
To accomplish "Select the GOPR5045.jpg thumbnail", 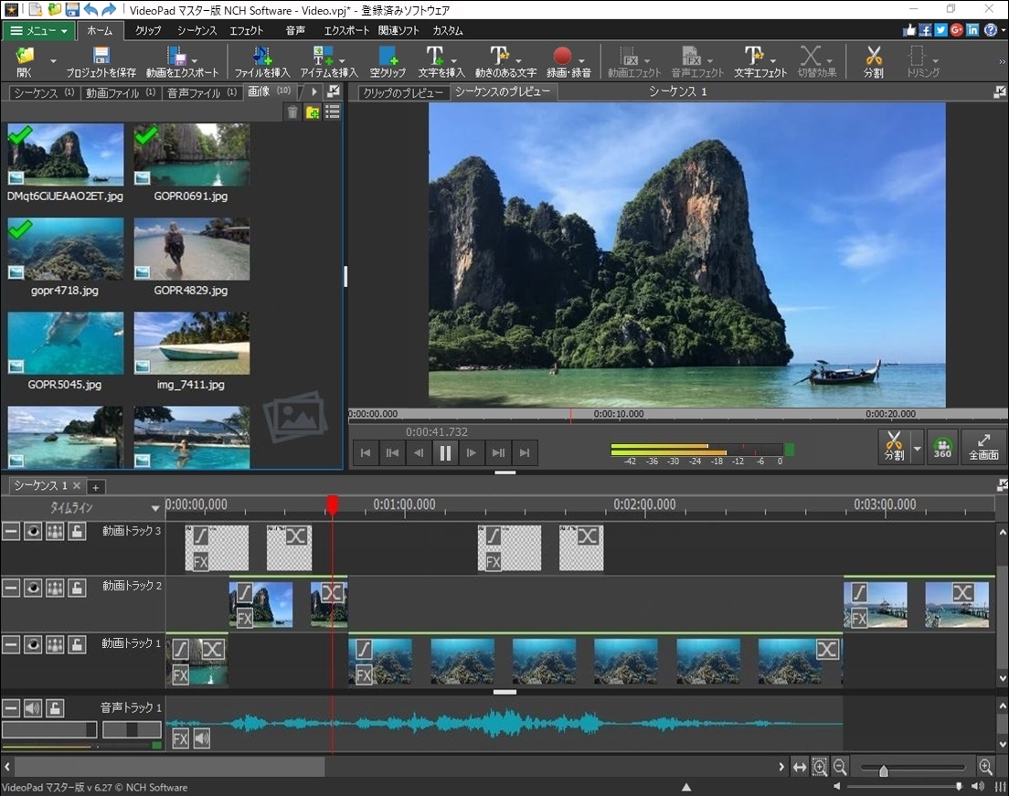I will tap(64, 343).
